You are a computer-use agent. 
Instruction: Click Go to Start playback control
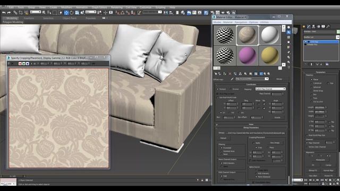coord(306,180)
